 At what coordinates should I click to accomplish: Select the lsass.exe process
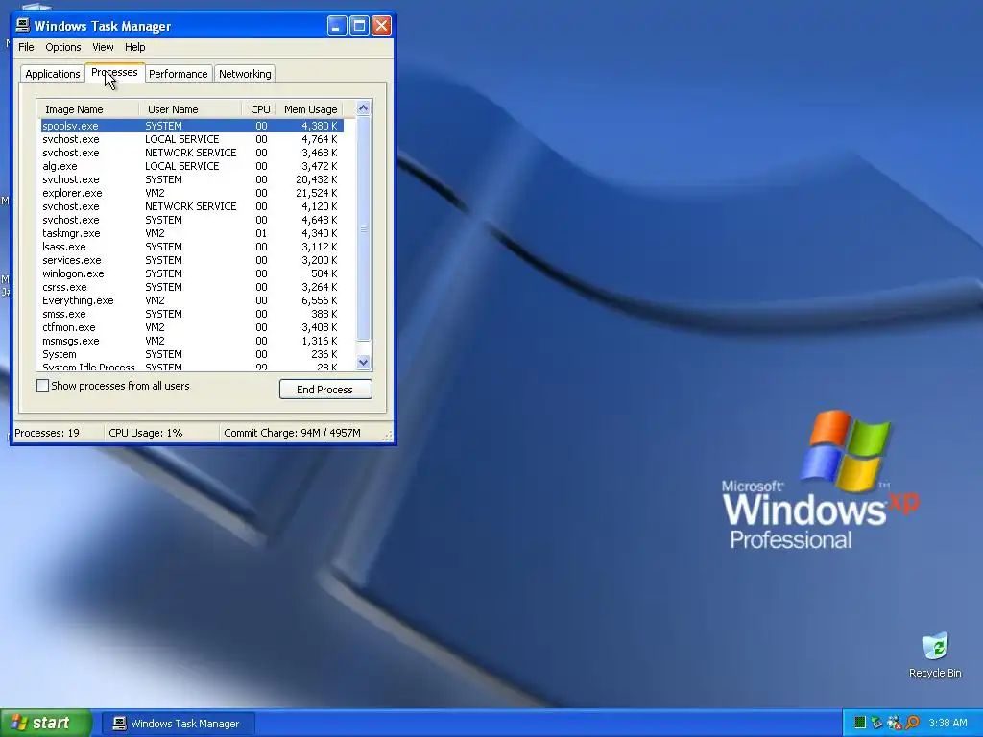192,247
